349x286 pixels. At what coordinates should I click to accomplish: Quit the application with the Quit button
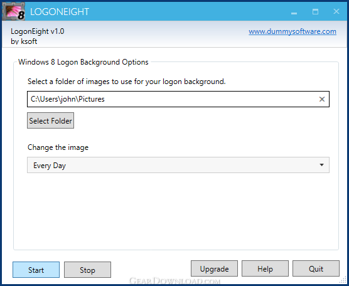(316, 268)
